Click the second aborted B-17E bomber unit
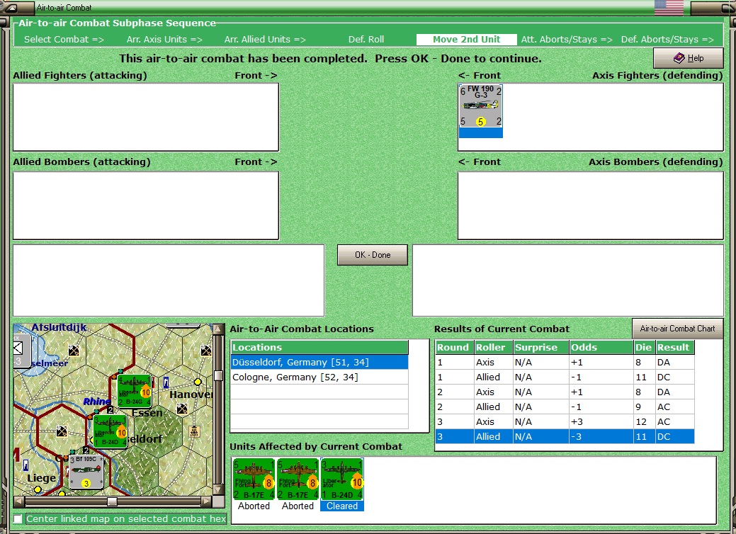Image resolution: width=736 pixels, height=534 pixels. click(x=298, y=479)
